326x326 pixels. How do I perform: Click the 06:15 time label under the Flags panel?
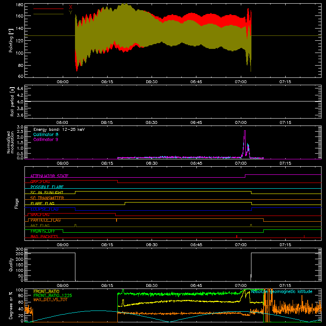[x=107, y=245]
